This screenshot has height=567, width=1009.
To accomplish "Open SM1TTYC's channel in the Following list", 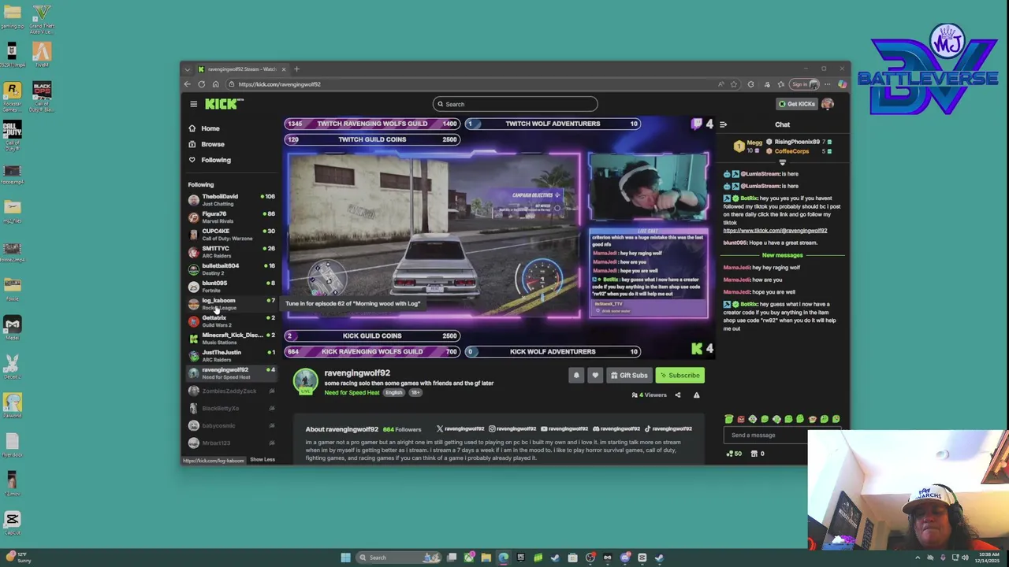I will click(x=232, y=252).
